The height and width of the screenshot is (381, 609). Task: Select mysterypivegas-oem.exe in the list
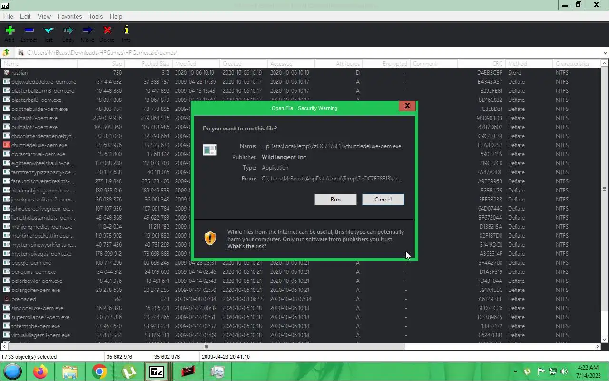click(41, 254)
